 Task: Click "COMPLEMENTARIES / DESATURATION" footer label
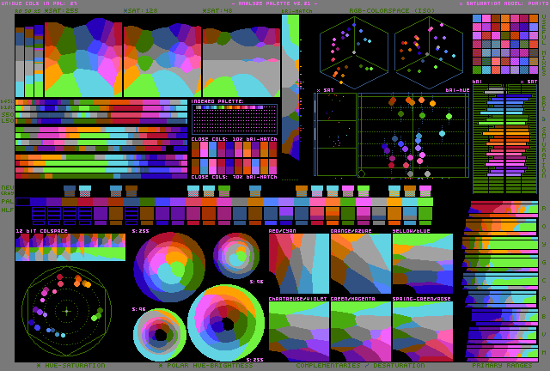(360, 365)
